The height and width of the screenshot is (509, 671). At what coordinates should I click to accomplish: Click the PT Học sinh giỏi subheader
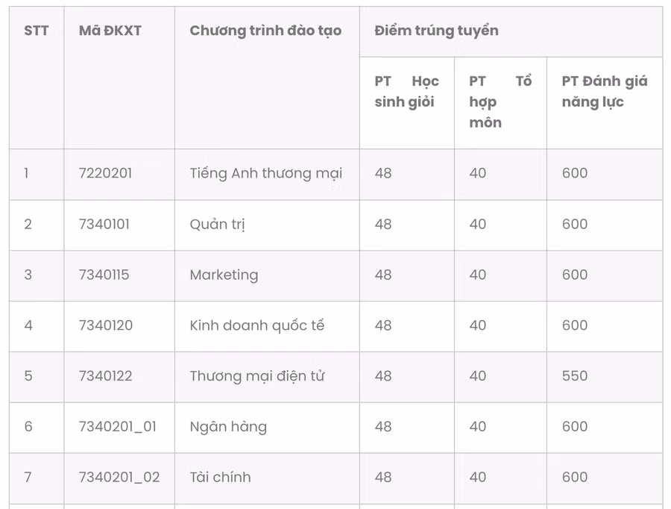[406, 92]
